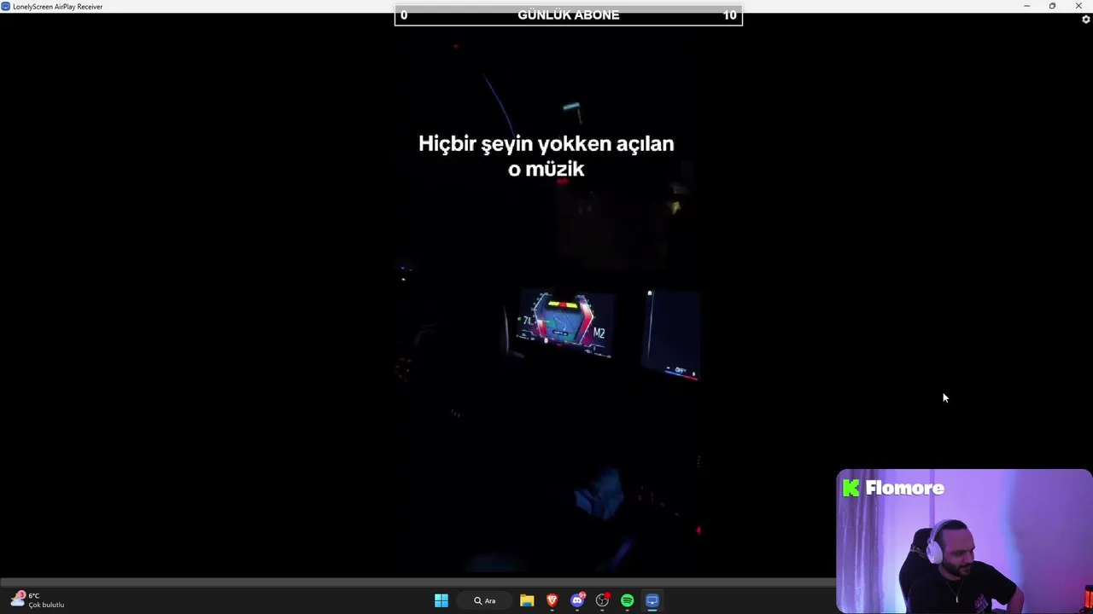Open the Windows Start menu

coord(441,600)
